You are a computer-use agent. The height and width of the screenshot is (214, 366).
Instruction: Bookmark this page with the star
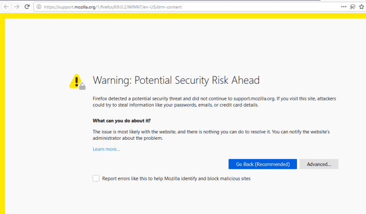[x=361, y=6]
